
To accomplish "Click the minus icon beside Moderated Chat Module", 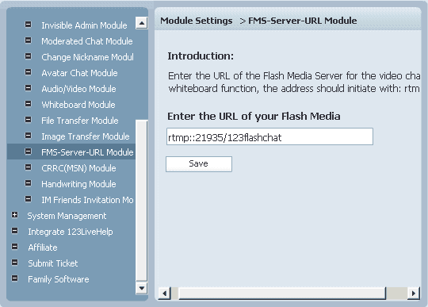I will [x=28, y=40].
